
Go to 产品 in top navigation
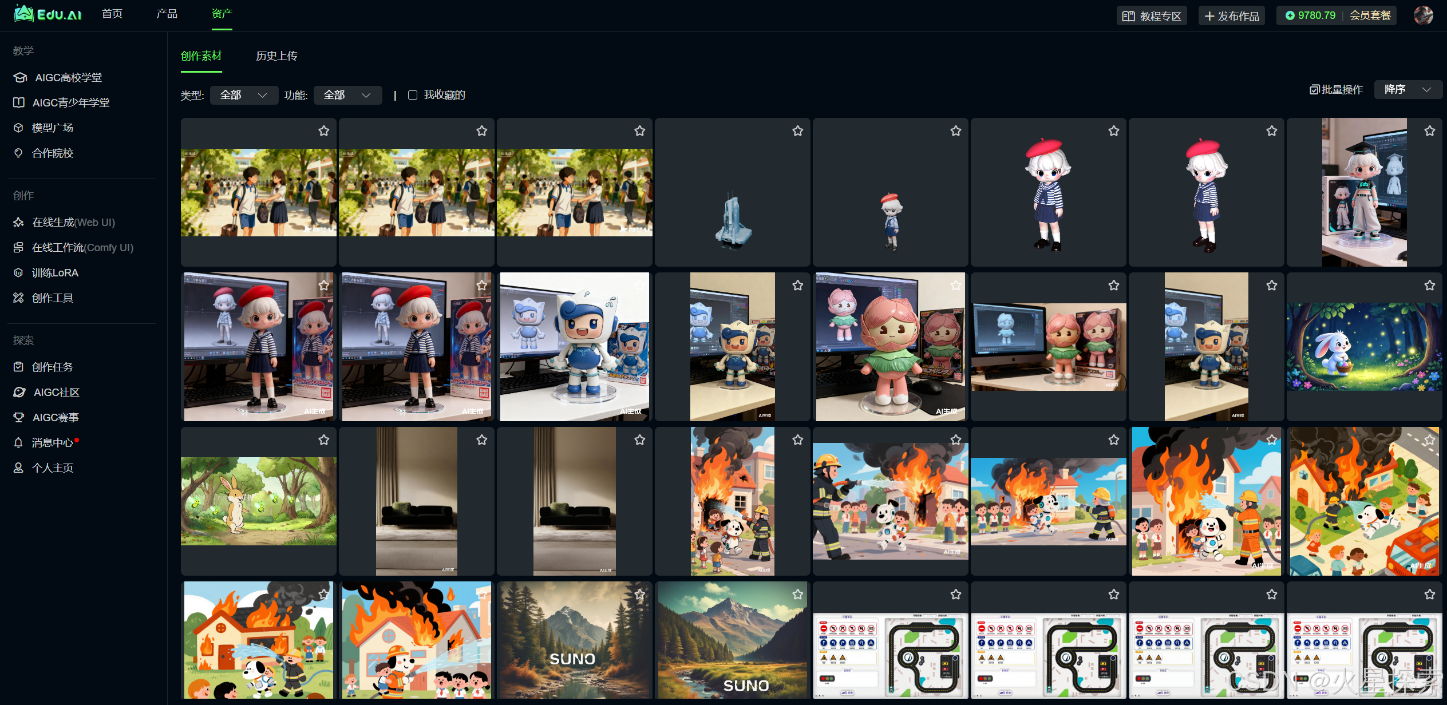coord(167,14)
